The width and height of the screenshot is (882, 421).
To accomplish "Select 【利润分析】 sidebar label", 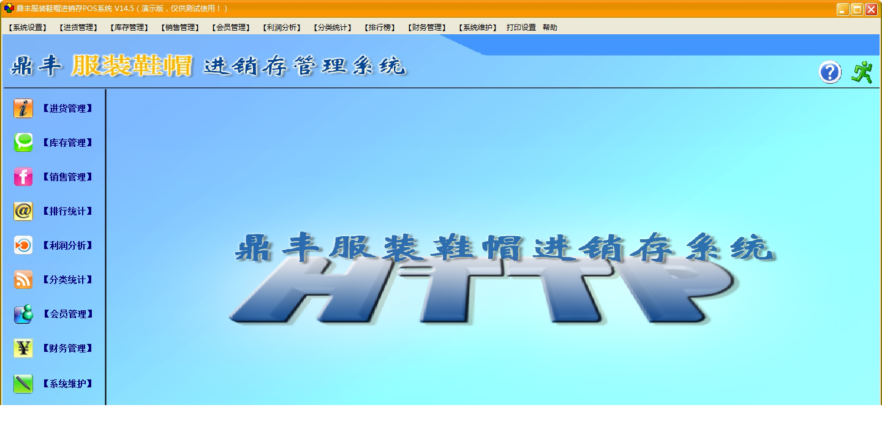I will 67,245.
